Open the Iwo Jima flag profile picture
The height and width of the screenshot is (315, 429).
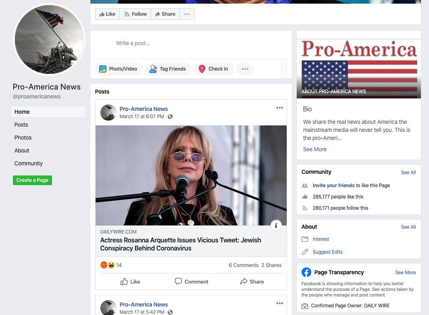pos(49,40)
